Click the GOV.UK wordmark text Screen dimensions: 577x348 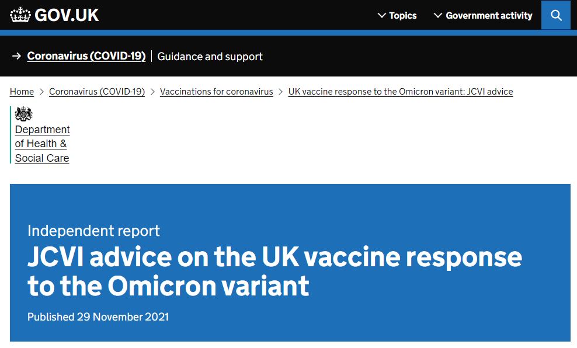tap(67, 15)
